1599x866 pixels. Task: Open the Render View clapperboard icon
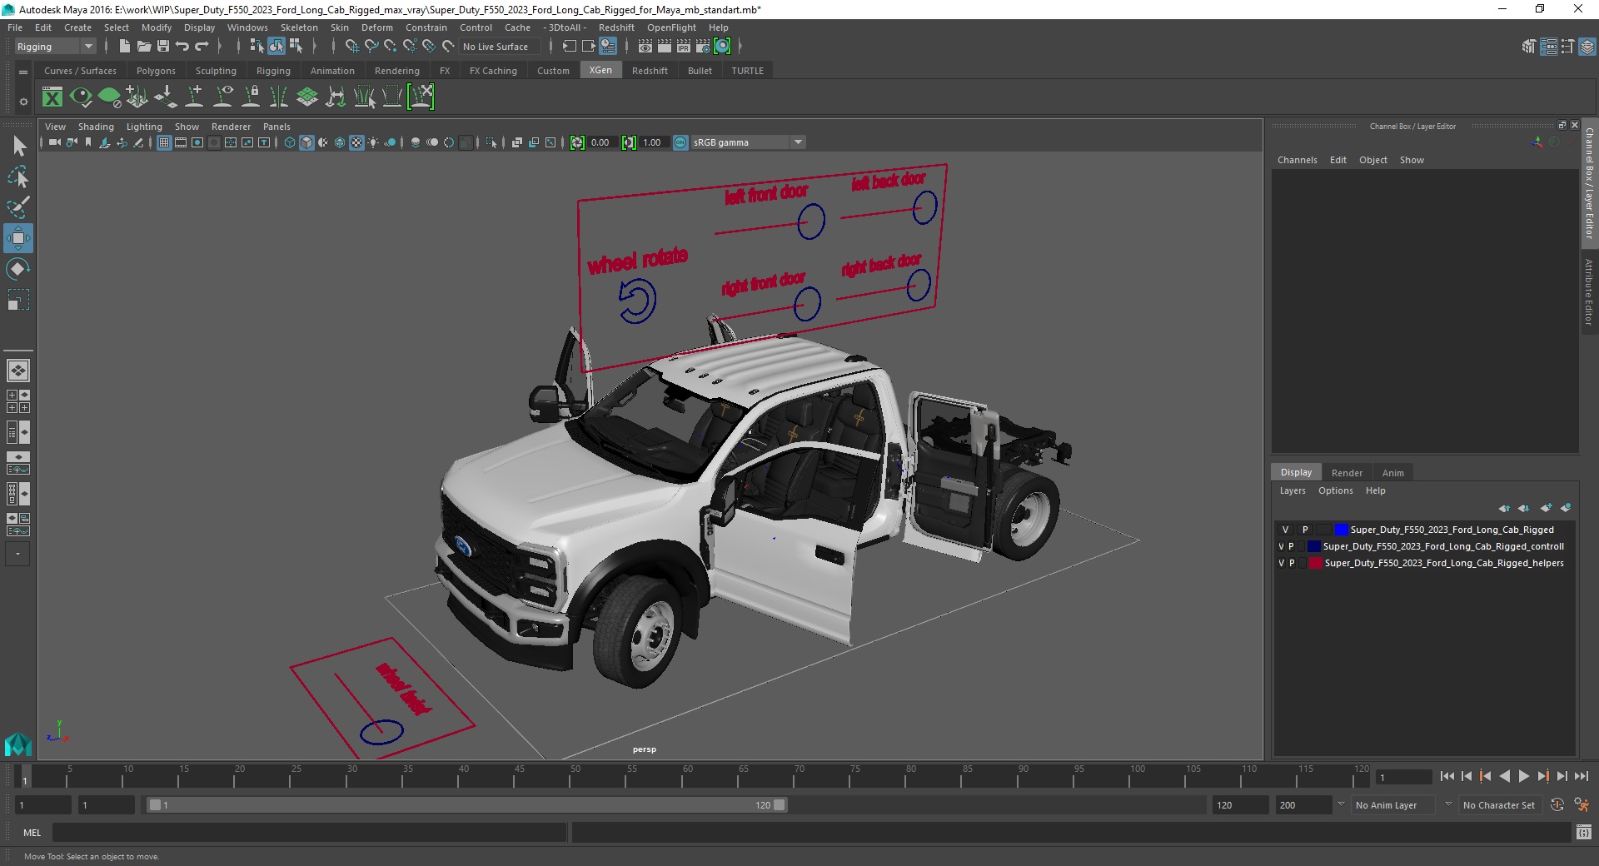[645, 47]
